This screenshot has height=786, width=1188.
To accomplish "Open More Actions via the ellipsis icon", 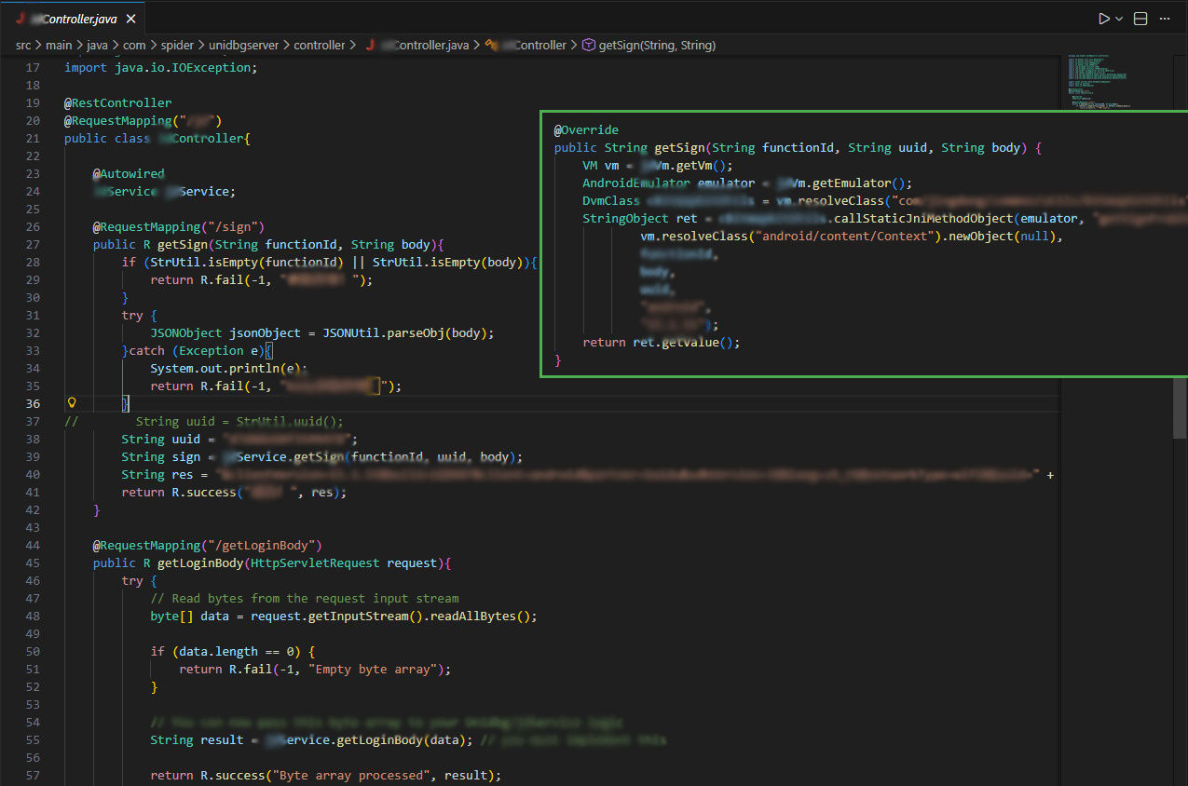I will [1165, 17].
